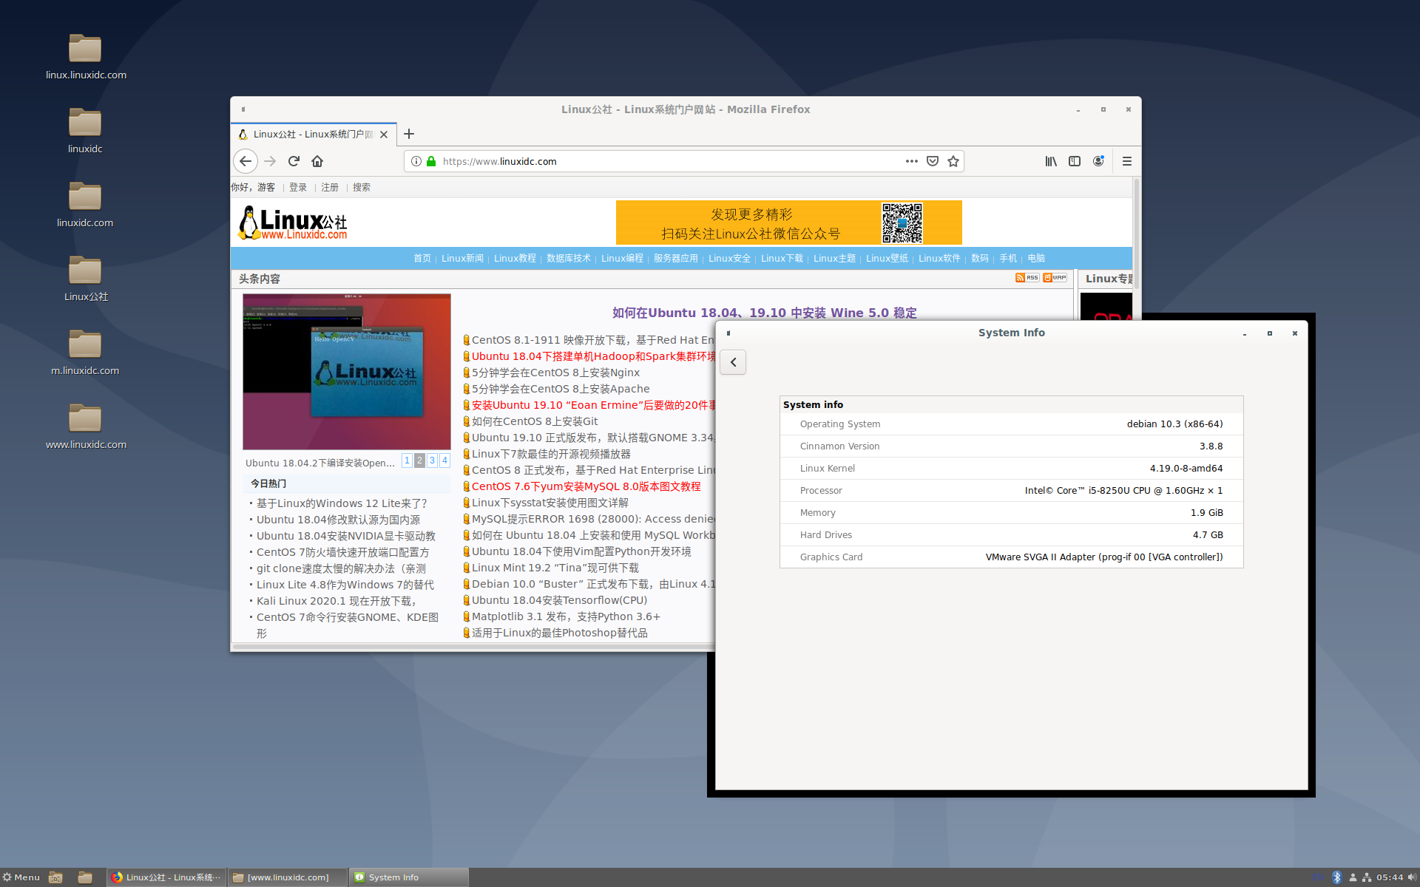Open the linux.linuxidc.com desktop folder
Image resolution: width=1420 pixels, height=887 pixels.
click(86, 57)
